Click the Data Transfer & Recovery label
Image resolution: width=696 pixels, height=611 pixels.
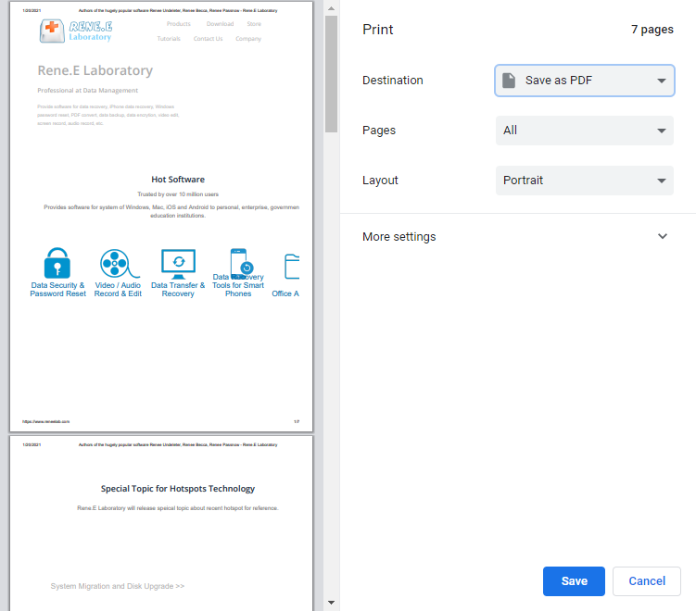click(x=178, y=290)
